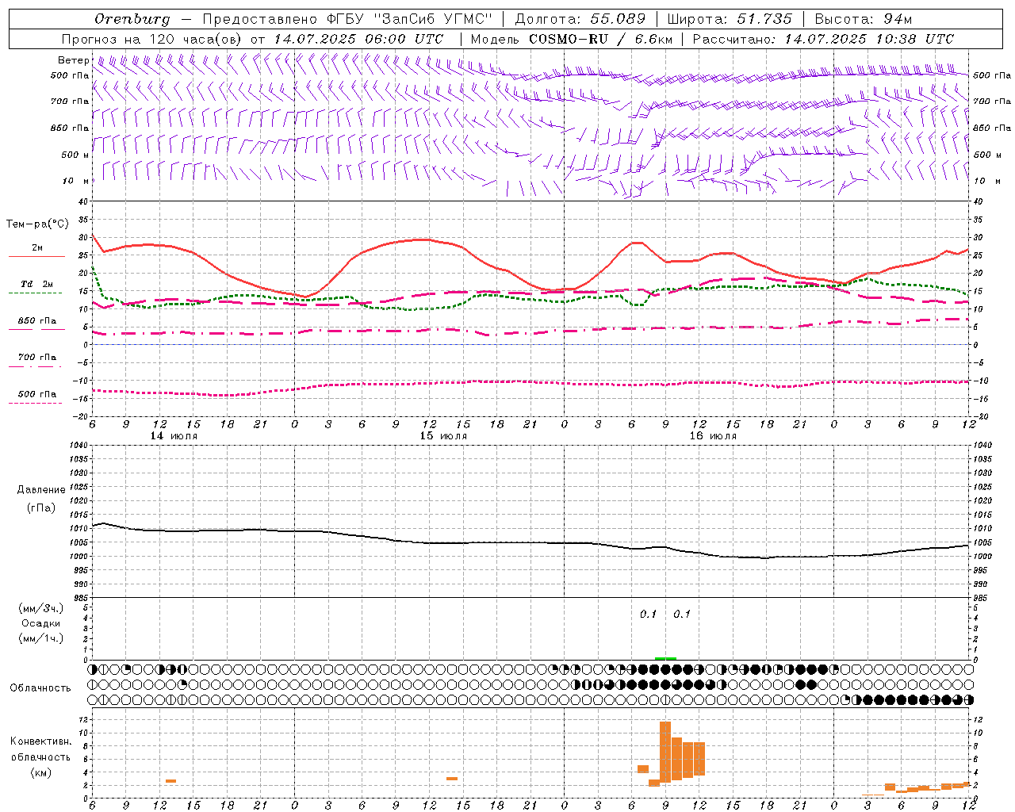1015x812 pixels.
Task: Click 'Предоставлено ФГБУ ЗапСиб УГМС' provider text
Action: (347, 19)
